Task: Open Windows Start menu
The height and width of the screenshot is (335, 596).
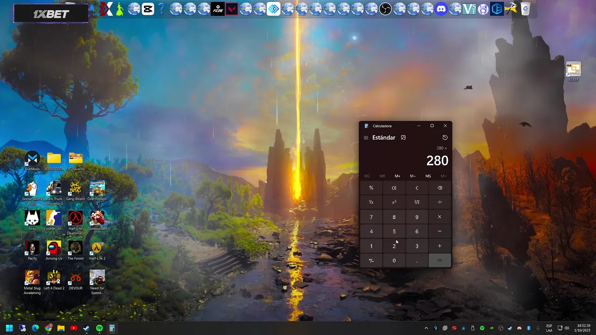Action: coord(9,328)
